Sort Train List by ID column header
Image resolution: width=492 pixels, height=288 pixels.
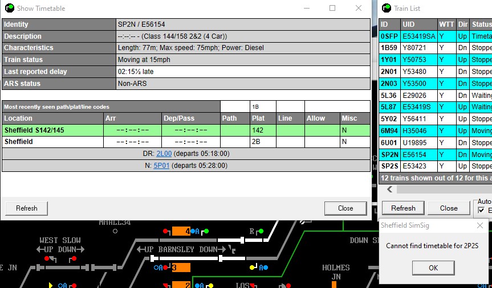[x=389, y=24]
